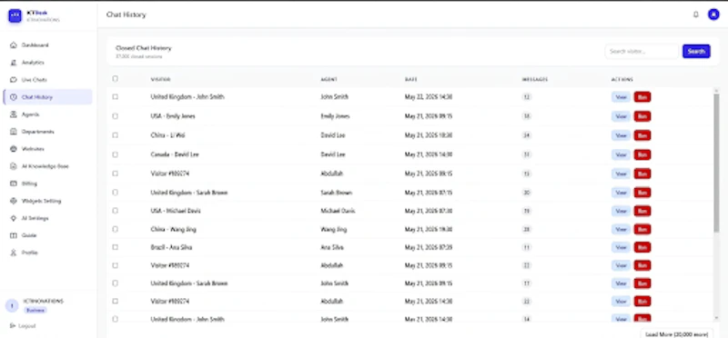Viewport: 728px width, 338px height.
Task: Ban the USA - Emily Jones visitor
Action: coord(642,116)
